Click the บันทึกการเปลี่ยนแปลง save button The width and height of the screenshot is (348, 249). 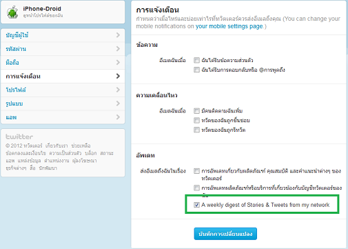[x=225, y=234]
